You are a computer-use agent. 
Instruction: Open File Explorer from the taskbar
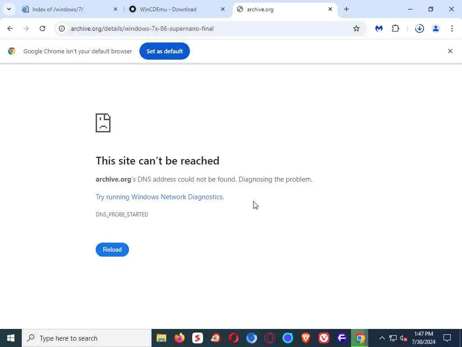point(161,338)
